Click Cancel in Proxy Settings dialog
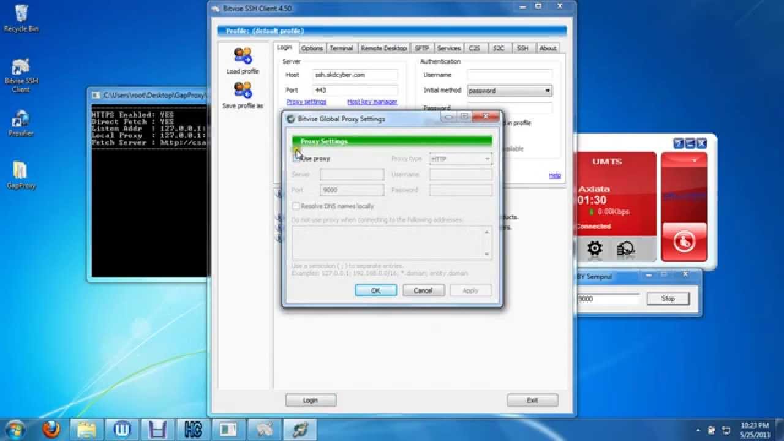 pos(423,290)
